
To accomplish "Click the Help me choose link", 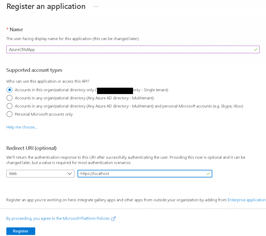I will coord(21,127).
